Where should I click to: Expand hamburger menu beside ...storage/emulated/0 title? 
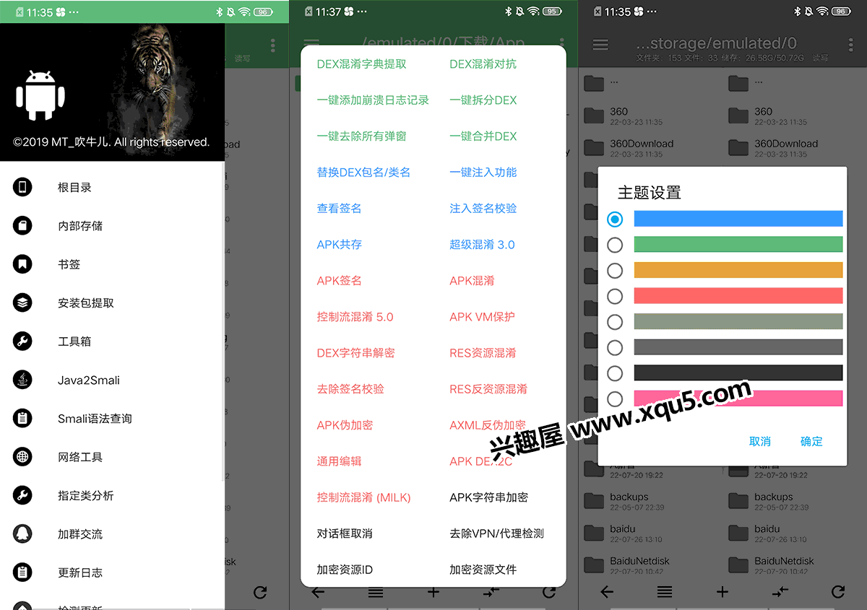tap(600, 45)
